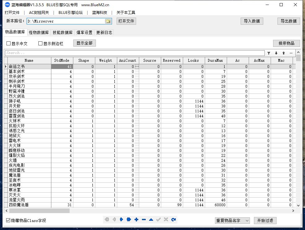This screenshot has height=230, width=305.
Task: Click the Reserved column header
Action: pyautogui.click(x=172, y=61)
